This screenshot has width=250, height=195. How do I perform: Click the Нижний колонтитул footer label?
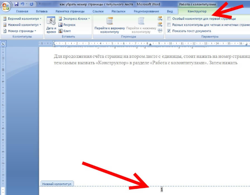click(x=56, y=183)
